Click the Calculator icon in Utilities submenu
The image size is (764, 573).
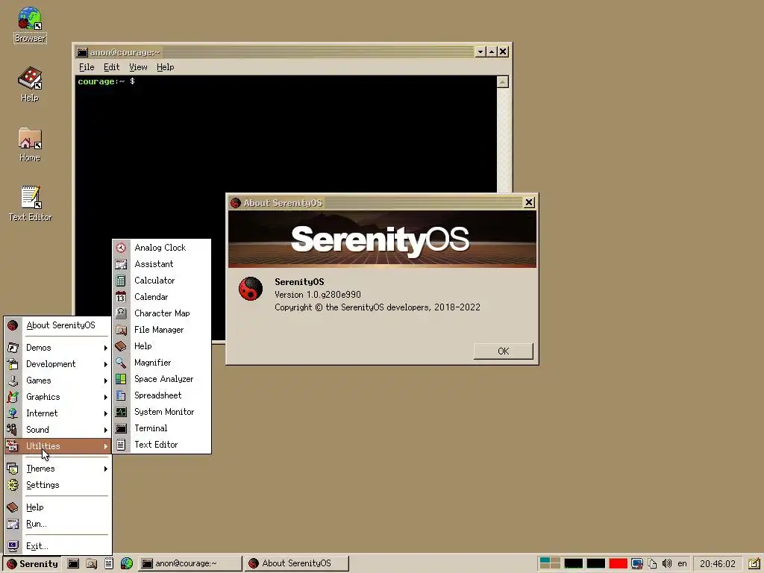tap(121, 281)
